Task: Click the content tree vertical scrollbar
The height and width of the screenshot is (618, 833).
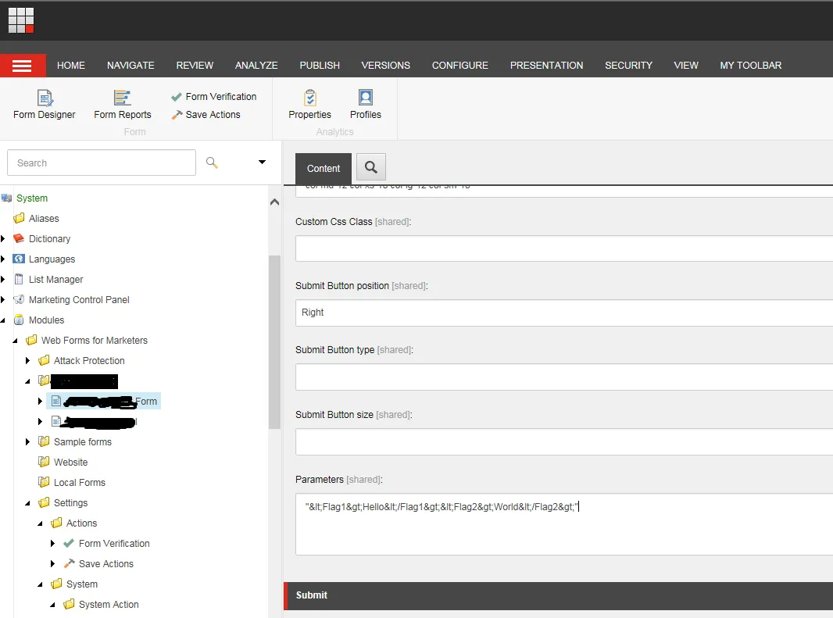Action: [x=274, y=342]
